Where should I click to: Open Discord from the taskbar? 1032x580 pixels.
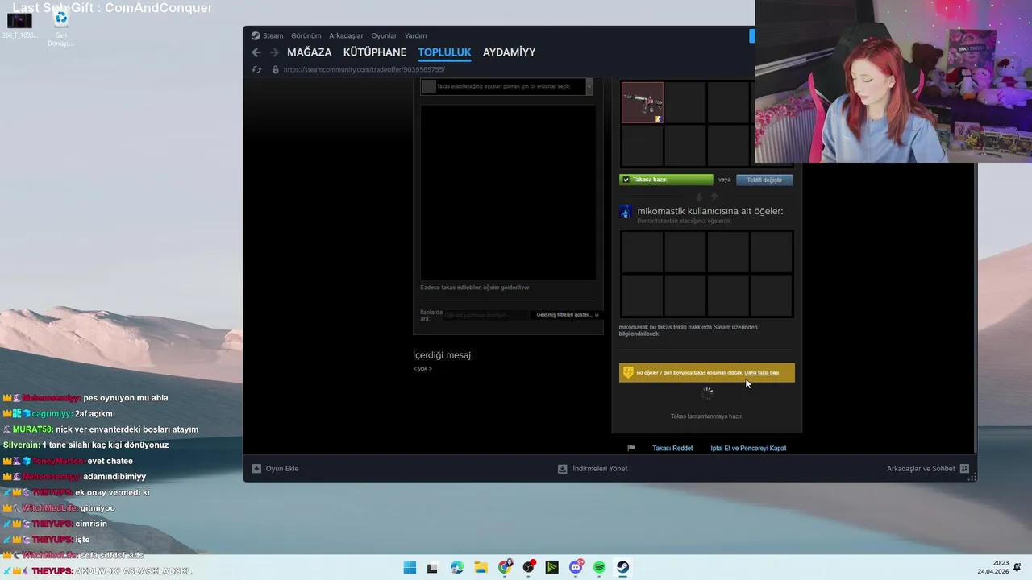tap(576, 567)
